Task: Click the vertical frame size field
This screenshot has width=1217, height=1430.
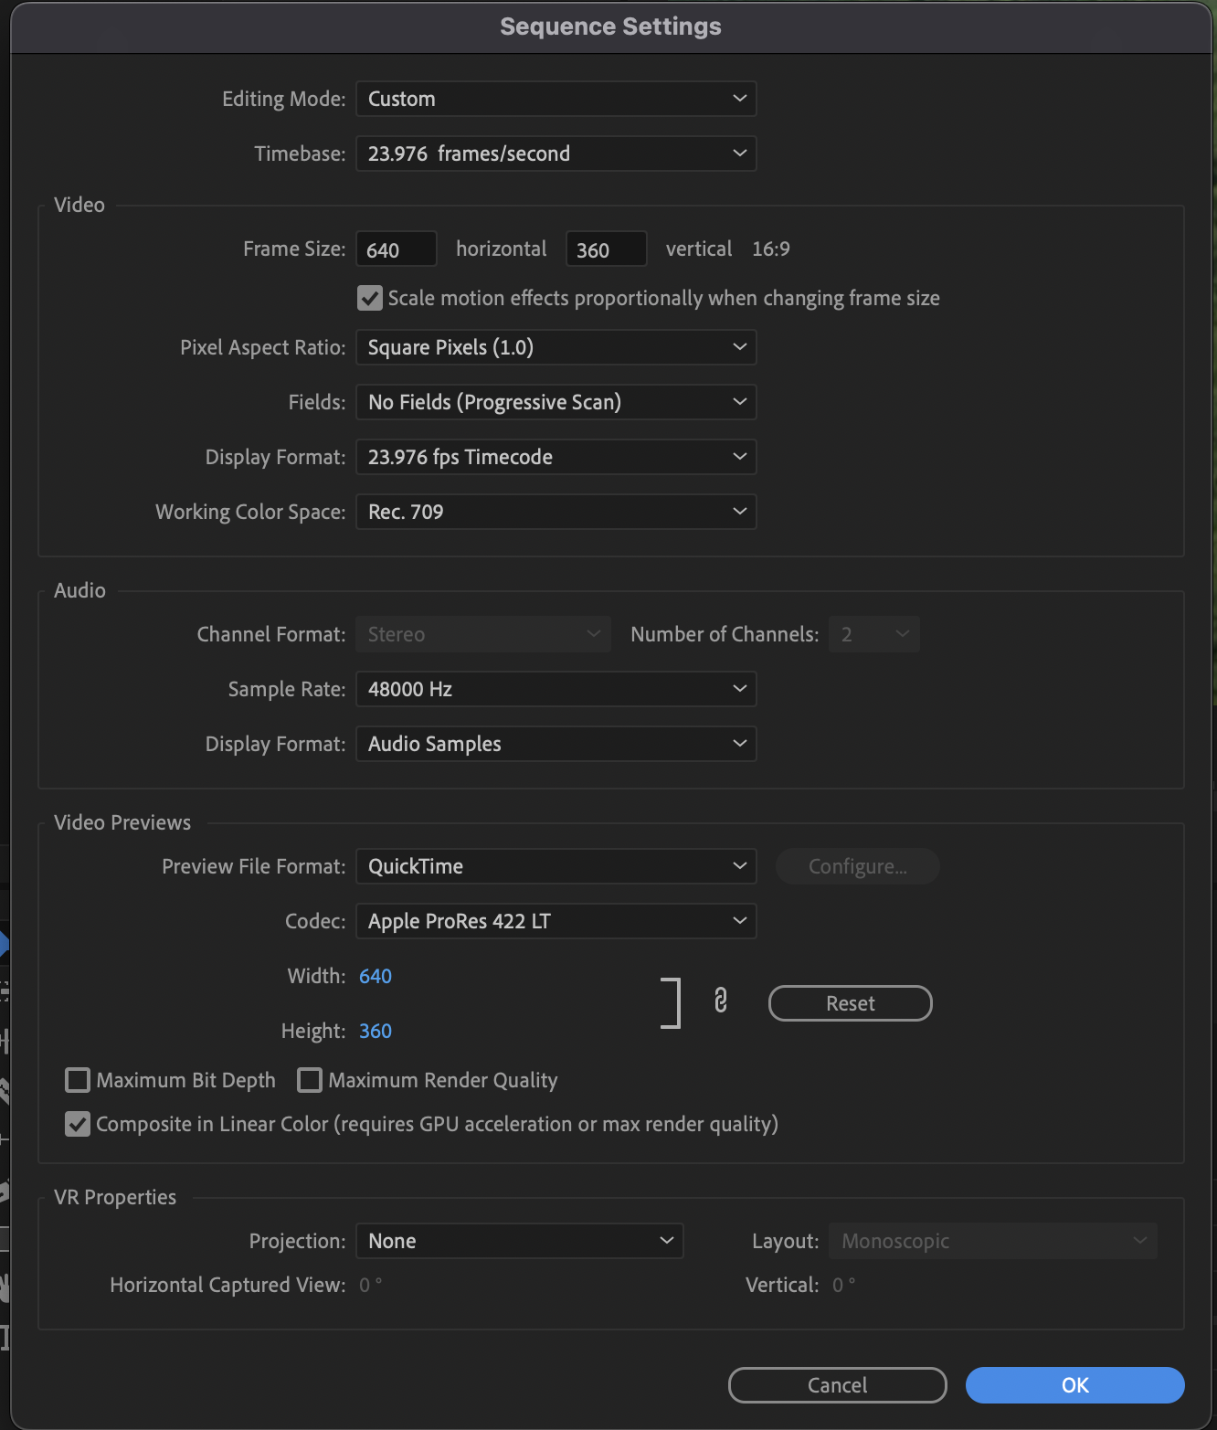Action: (x=606, y=249)
